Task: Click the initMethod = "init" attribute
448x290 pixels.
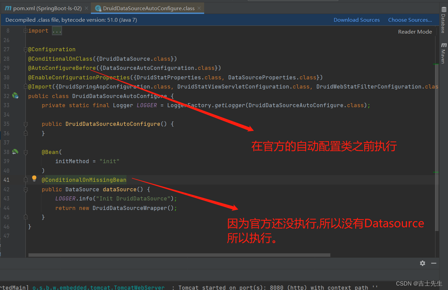Action: 87,161
